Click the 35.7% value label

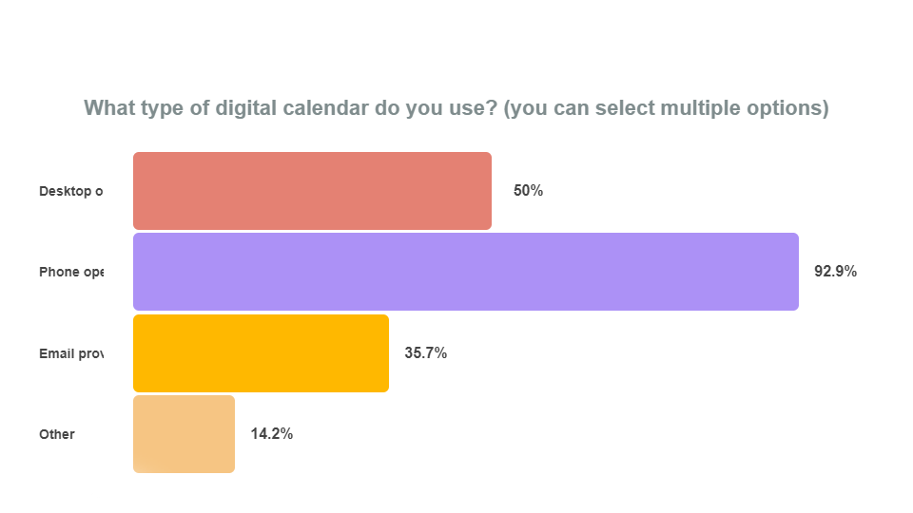426,353
